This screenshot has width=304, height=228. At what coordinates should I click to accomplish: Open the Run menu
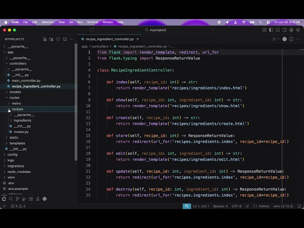click(x=80, y=22)
